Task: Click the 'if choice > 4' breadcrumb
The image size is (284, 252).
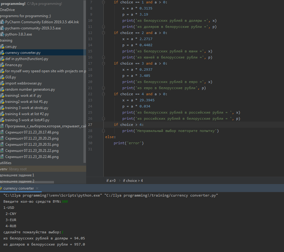Action: tap(133, 181)
